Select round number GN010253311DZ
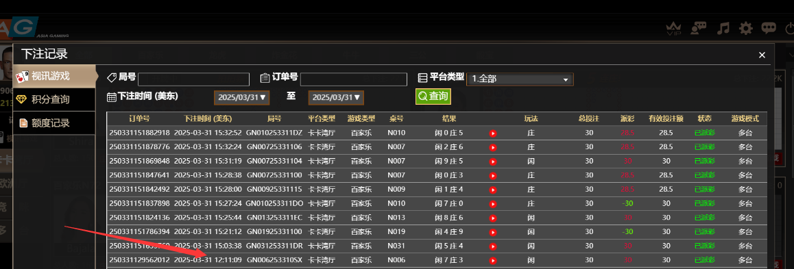 (x=274, y=133)
